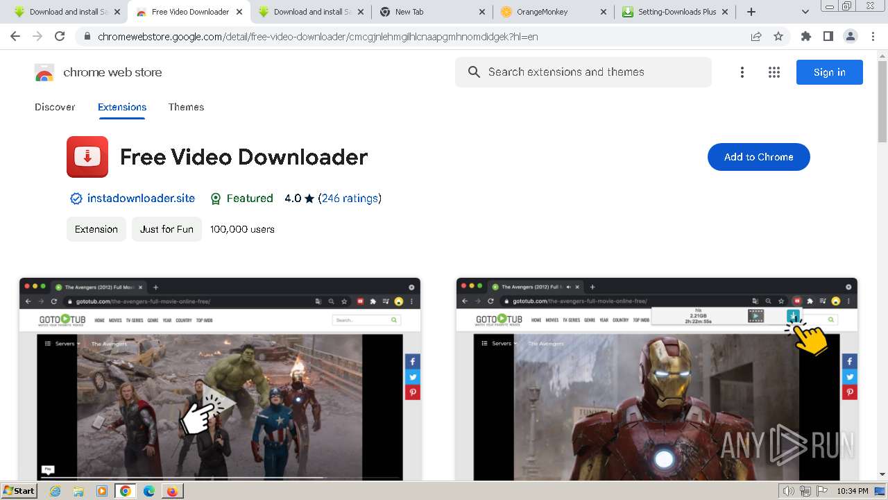Screen dimensions: 888x500
Task: Open the media player taskbar icon
Action: coord(102,491)
